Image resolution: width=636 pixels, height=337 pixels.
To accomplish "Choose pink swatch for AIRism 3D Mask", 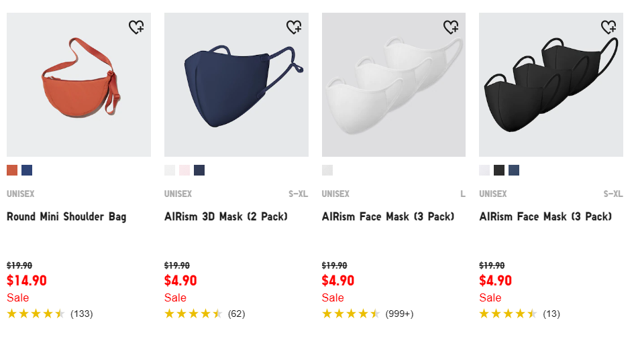I will pos(184,170).
